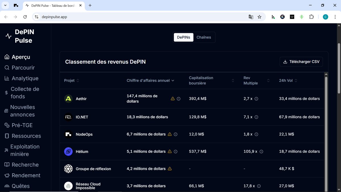Image resolution: width=341 pixels, height=192 pixels.
Task: Click the Télécharger CSV button
Action: [x=301, y=61]
